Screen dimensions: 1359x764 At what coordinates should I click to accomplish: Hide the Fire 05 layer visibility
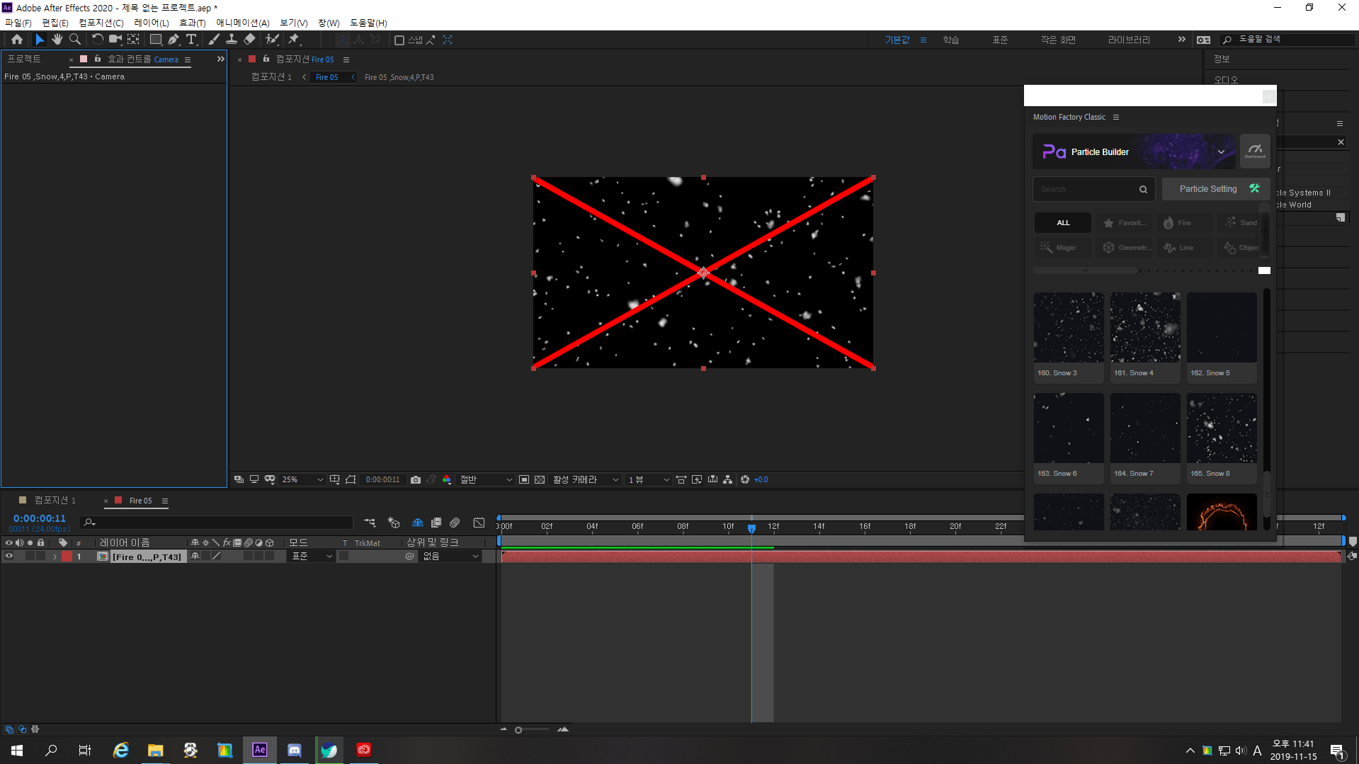[x=8, y=556]
